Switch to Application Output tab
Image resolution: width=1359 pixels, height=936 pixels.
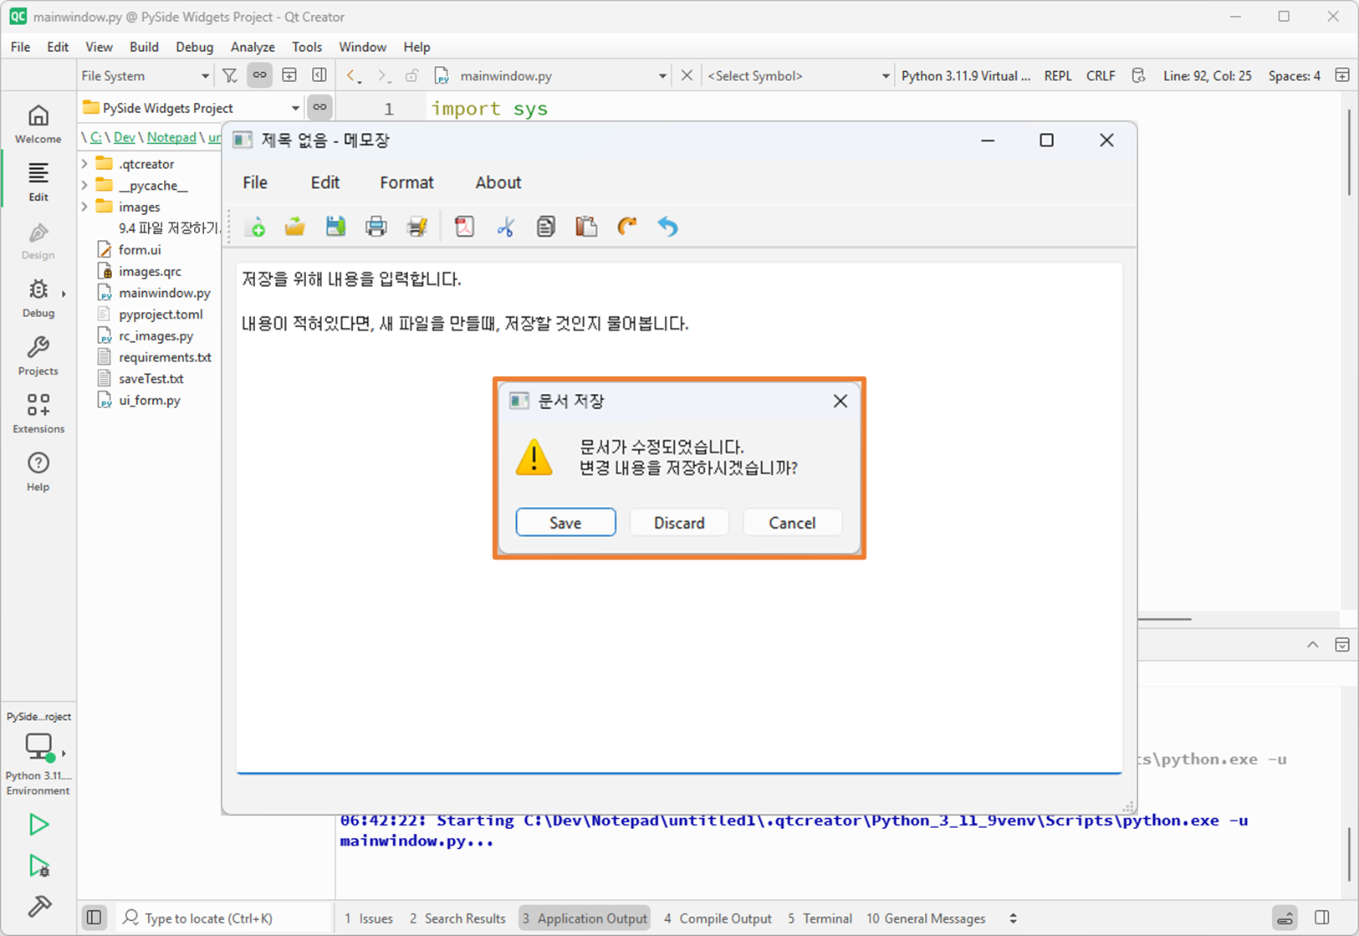click(x=585, y=918)
